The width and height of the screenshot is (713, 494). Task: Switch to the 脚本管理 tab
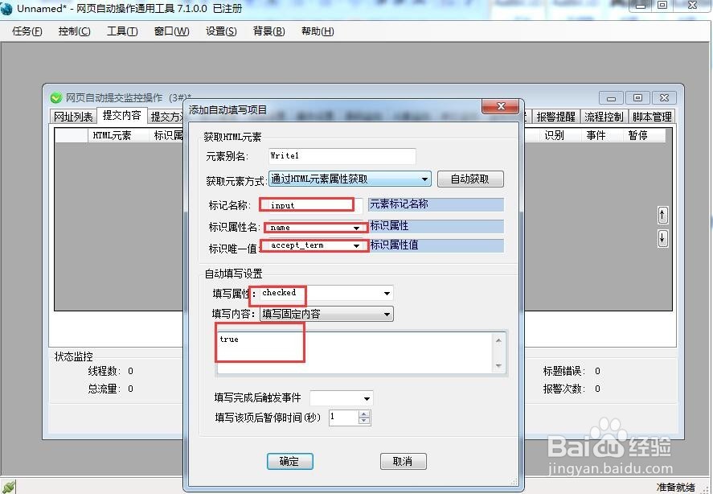click(652, 115)
